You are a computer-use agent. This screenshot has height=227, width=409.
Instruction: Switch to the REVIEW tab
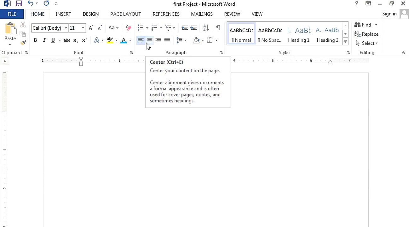(232, 14)
